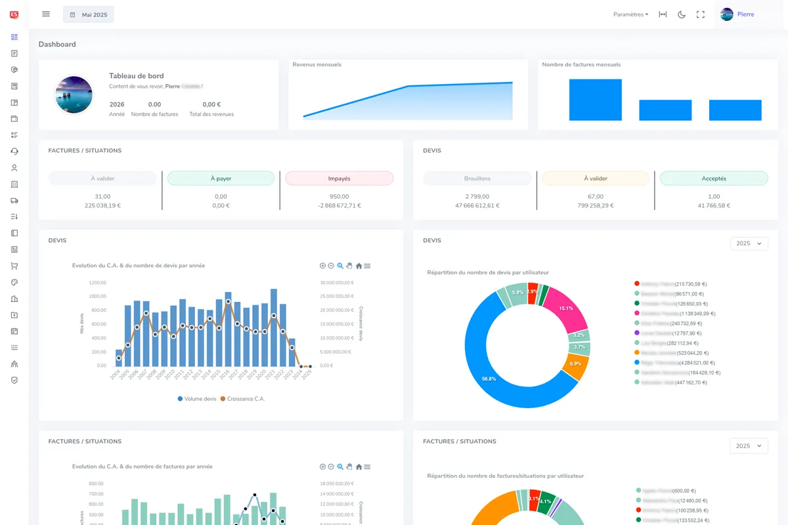Open the devis chart hamburger menu icon
The height and width of the screenshot is (525, 788).
point(368,266)
